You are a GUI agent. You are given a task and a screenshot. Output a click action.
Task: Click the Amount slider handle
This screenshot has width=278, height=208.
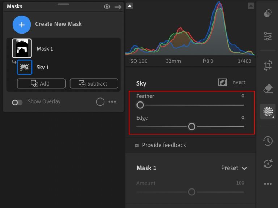coord(191,192)
